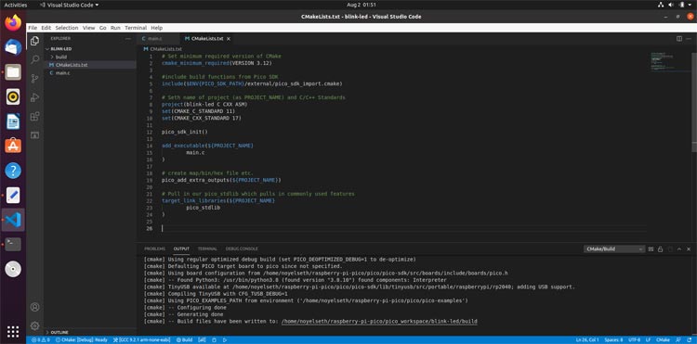Open the Explorer panel's ellipsis menu
Screen dimensions: 697x344
(128, 39)
